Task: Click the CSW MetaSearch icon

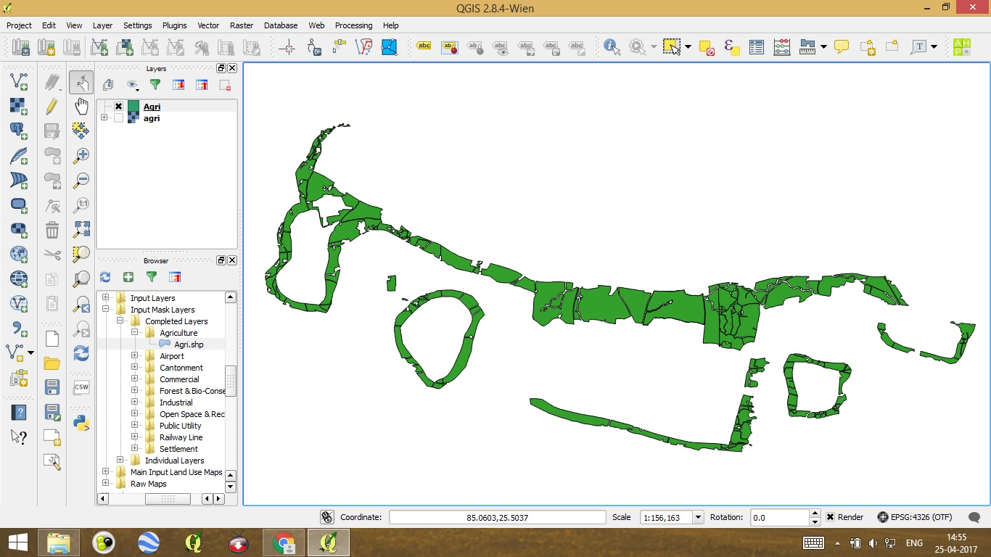Action: (x=81, y=387)
